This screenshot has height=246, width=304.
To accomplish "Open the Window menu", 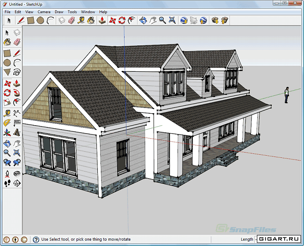I will (88, 12).
